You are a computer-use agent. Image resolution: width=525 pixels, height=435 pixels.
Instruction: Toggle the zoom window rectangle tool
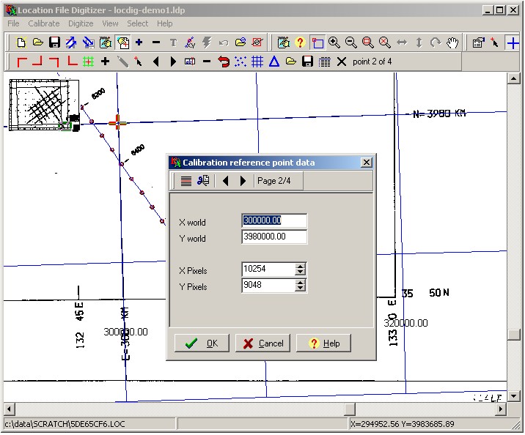(317, 42)
